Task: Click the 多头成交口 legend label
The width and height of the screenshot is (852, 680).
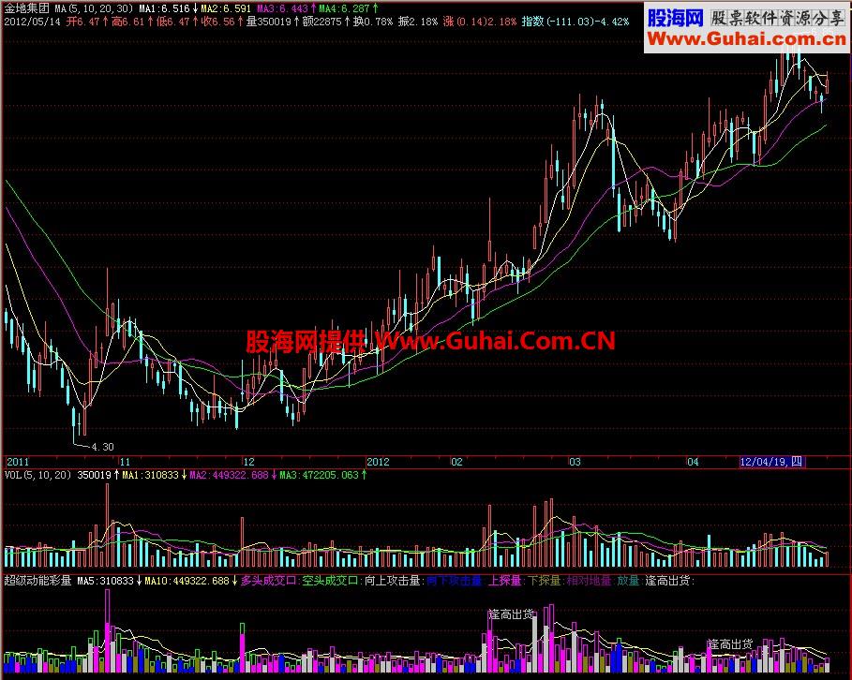Action: pyautogui.click(x=270, y=581)
